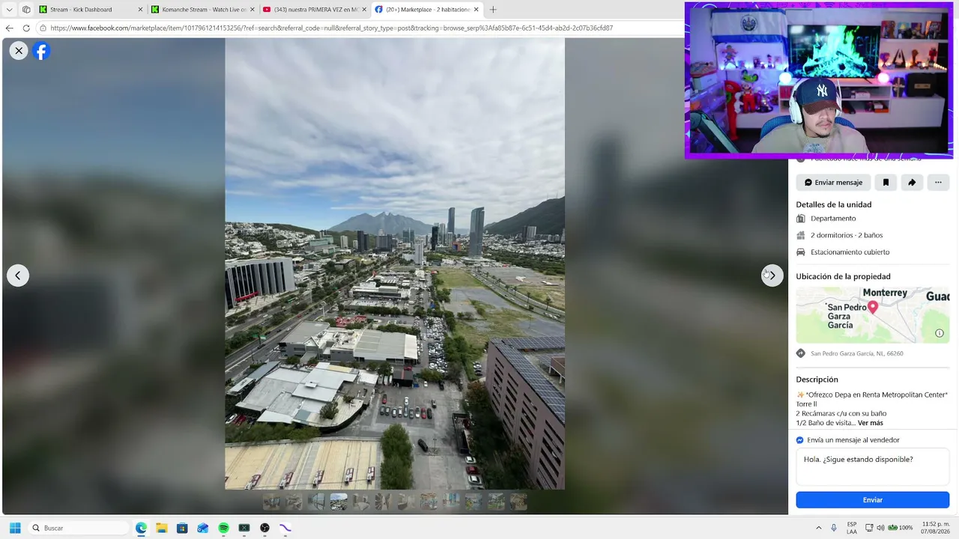Open Microsoft Edge from the taskbar
The height and width of the screenshot is (539, 959).
(x=141, y=528)
